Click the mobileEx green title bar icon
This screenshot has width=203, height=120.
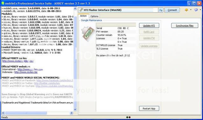pos(3,3)
